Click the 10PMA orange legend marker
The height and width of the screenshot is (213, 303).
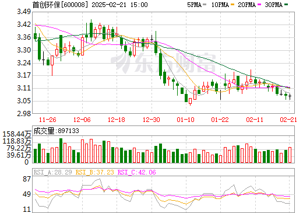pyautogui.click(x=232, y=5)
